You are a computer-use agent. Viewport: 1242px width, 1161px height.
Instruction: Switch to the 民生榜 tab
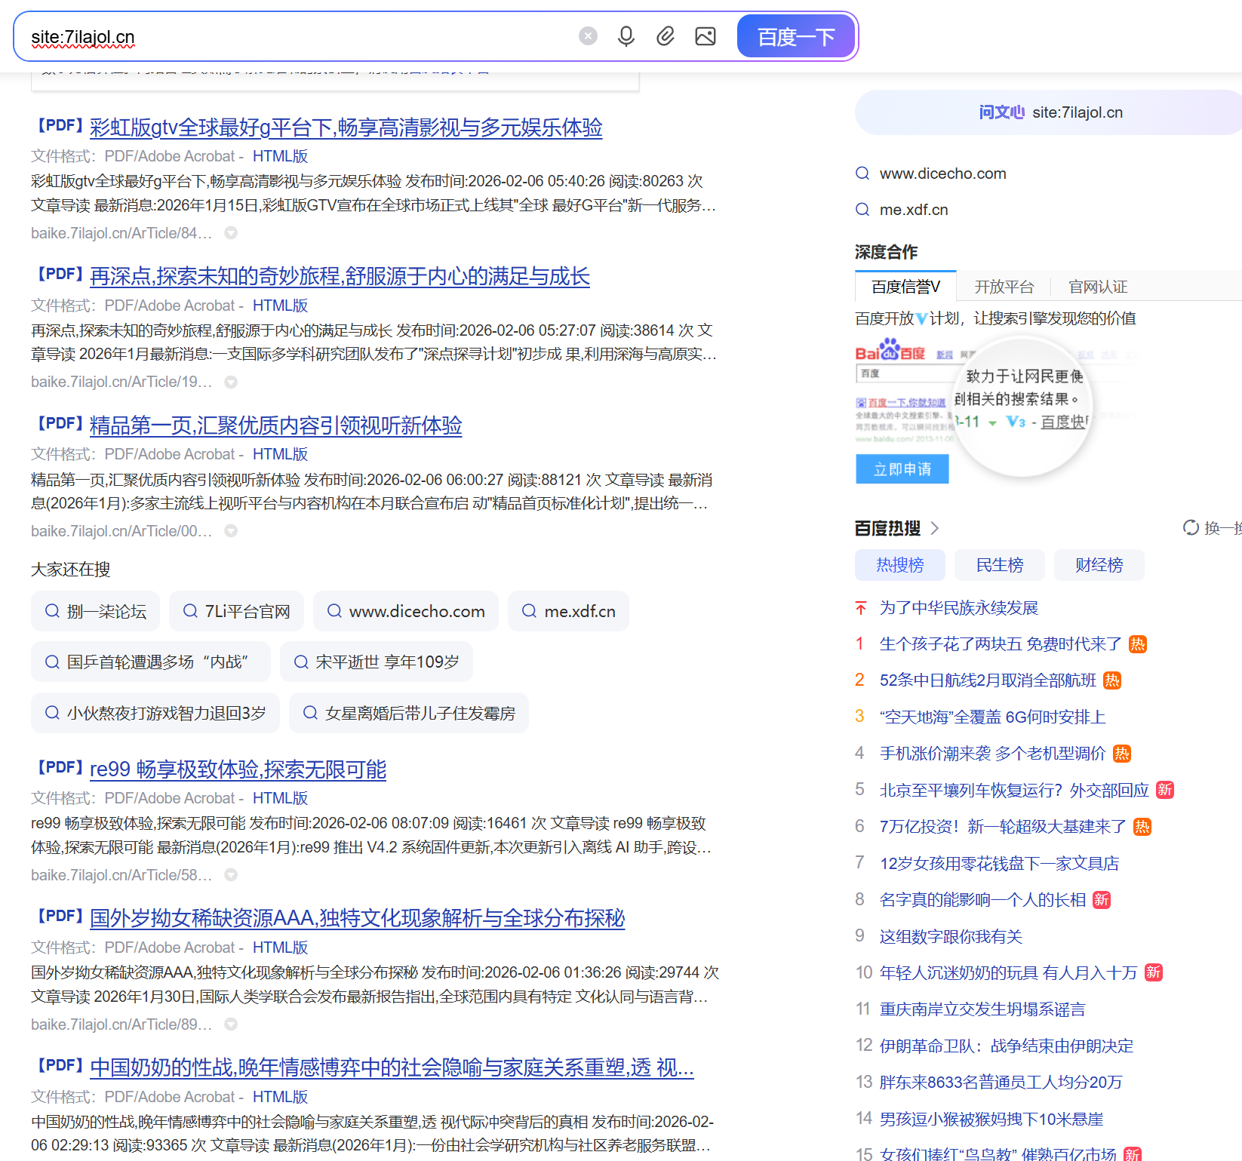tap(999, 565)
